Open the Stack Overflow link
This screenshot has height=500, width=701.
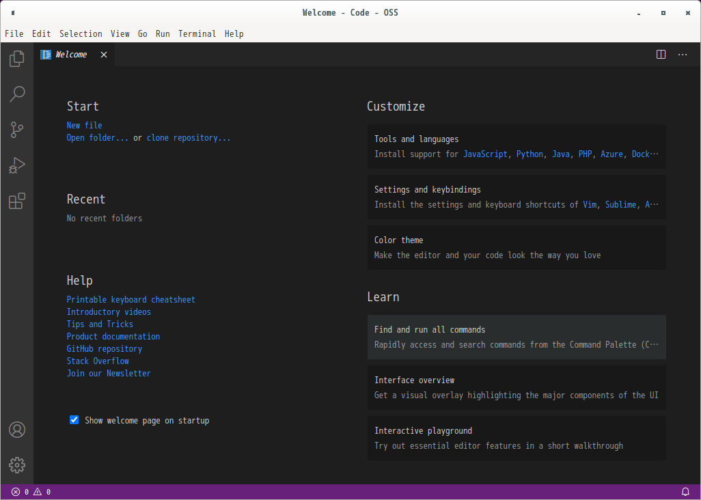98,361
